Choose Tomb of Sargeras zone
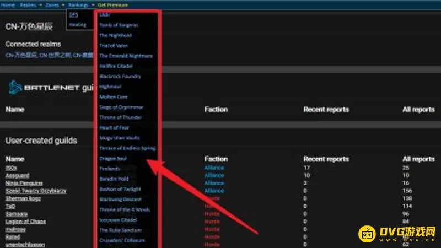441x248 pixels. (x=119, y=25)
